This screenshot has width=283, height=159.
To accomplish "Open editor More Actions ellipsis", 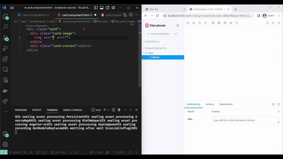I will (137, 15).
